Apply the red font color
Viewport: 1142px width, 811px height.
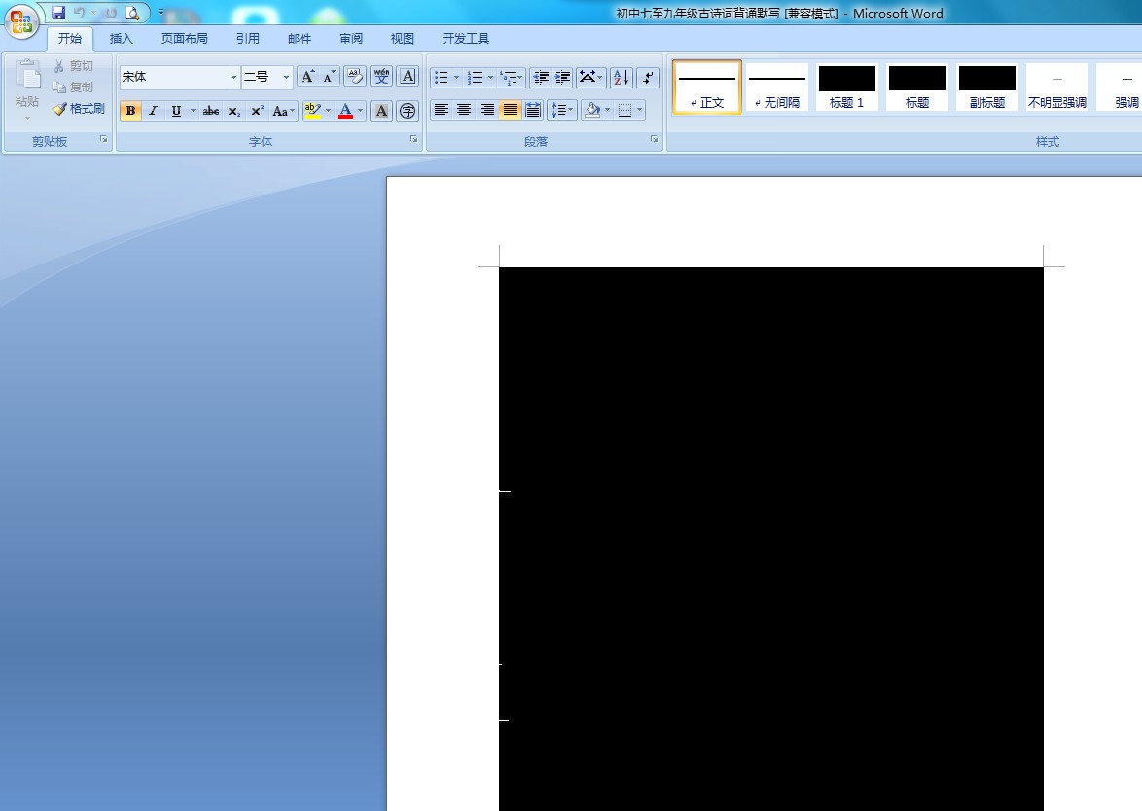345,111
